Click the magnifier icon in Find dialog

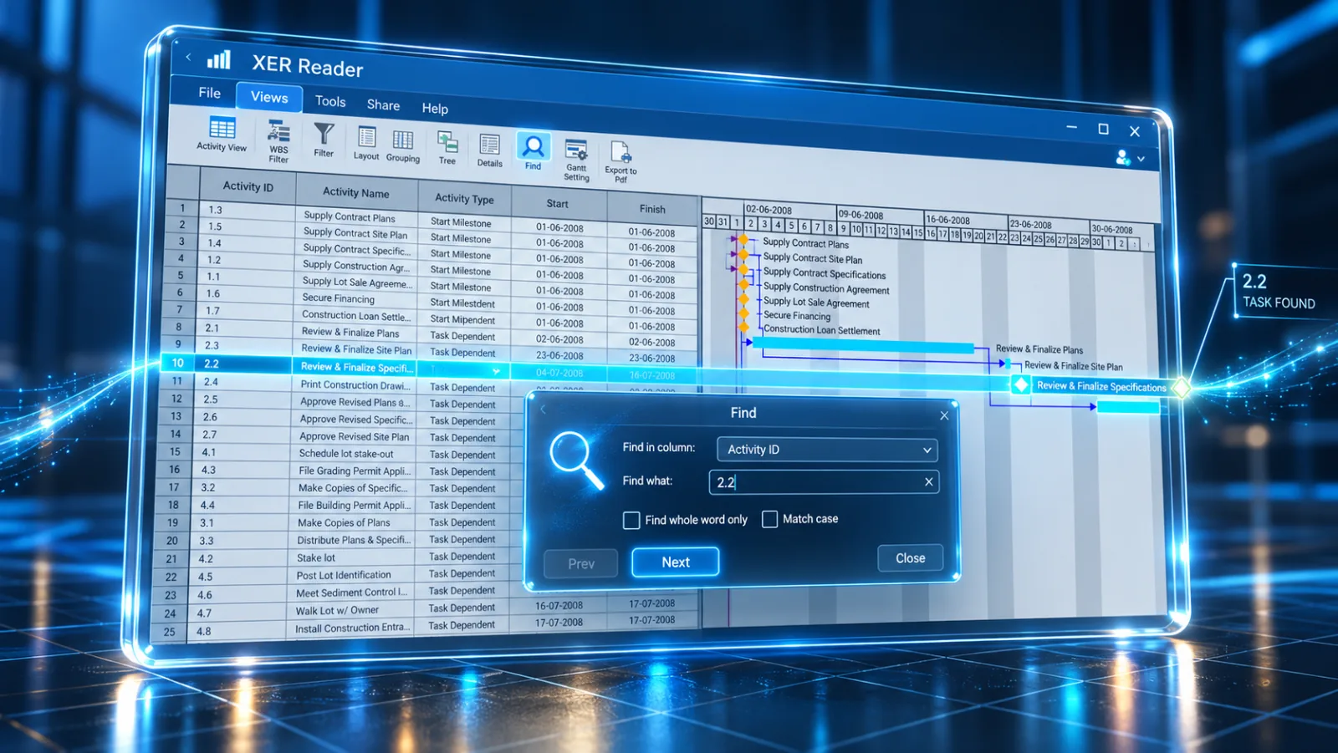[x=576, y=459]
